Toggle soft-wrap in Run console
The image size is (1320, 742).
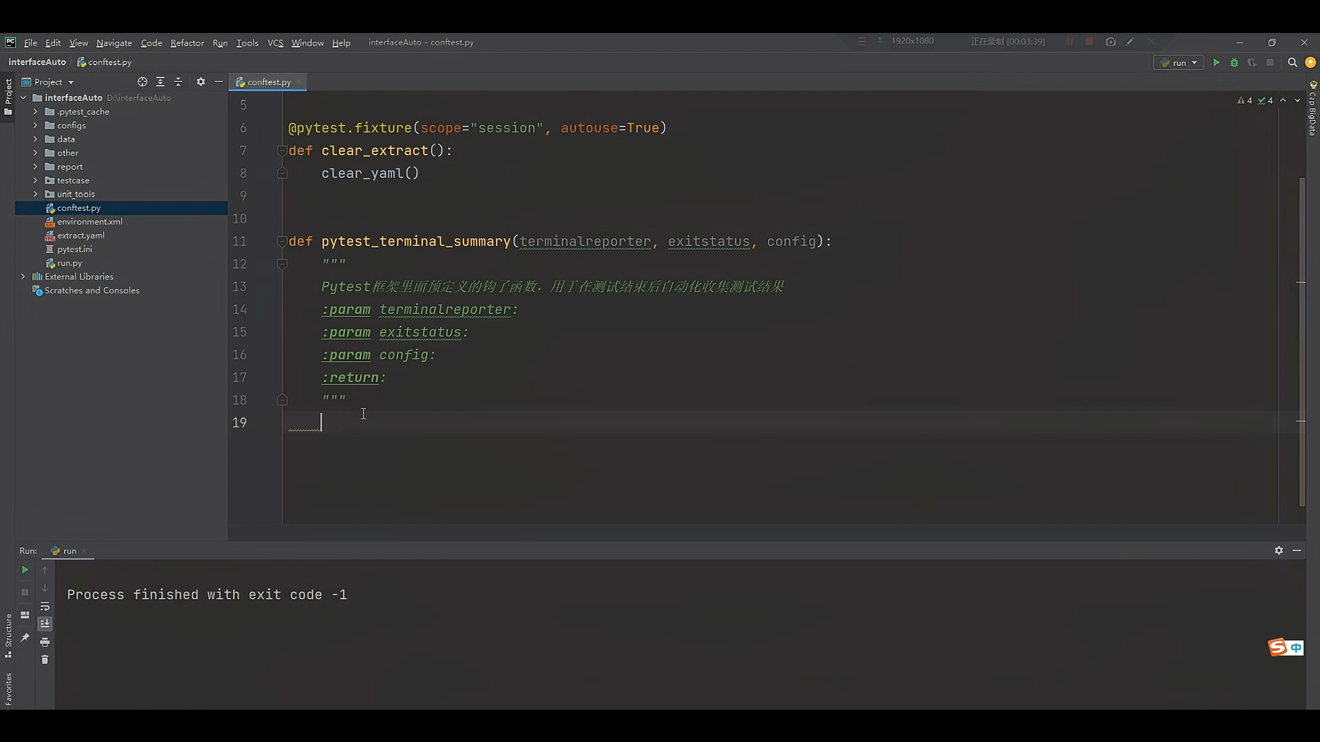(45, 607)
